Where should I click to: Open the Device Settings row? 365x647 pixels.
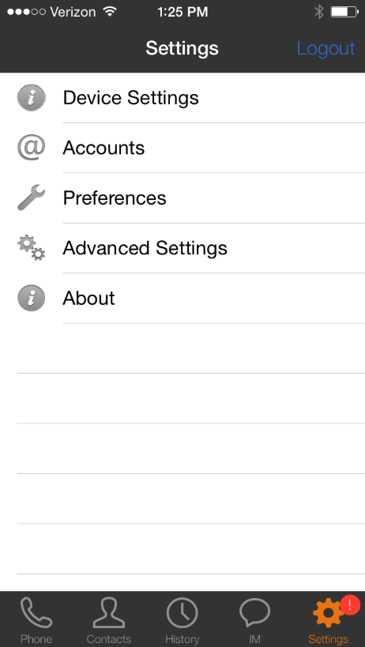[x=182, y=98]
